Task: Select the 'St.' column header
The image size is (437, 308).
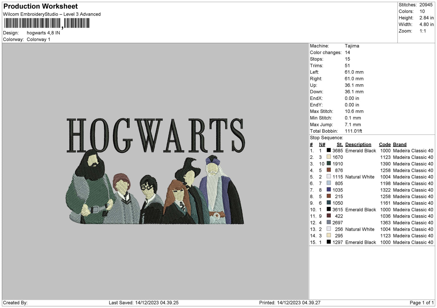Action: pos(340,144)
